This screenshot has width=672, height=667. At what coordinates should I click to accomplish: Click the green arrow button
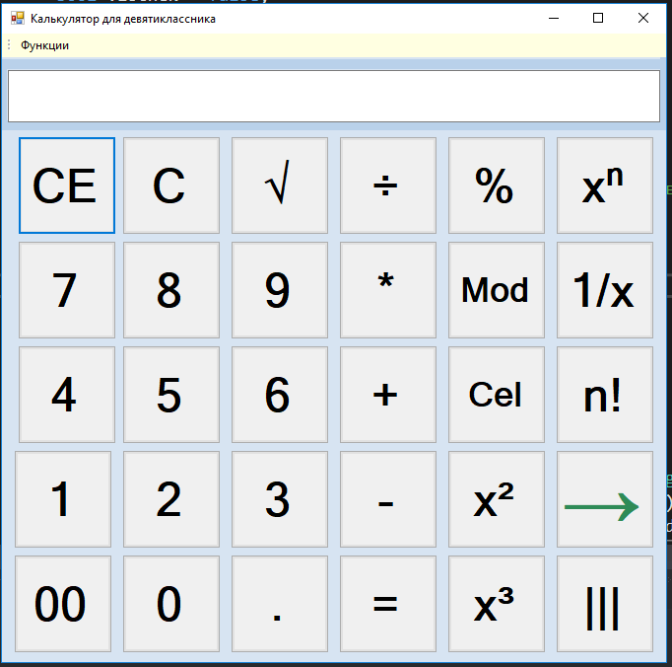point(605,499)
